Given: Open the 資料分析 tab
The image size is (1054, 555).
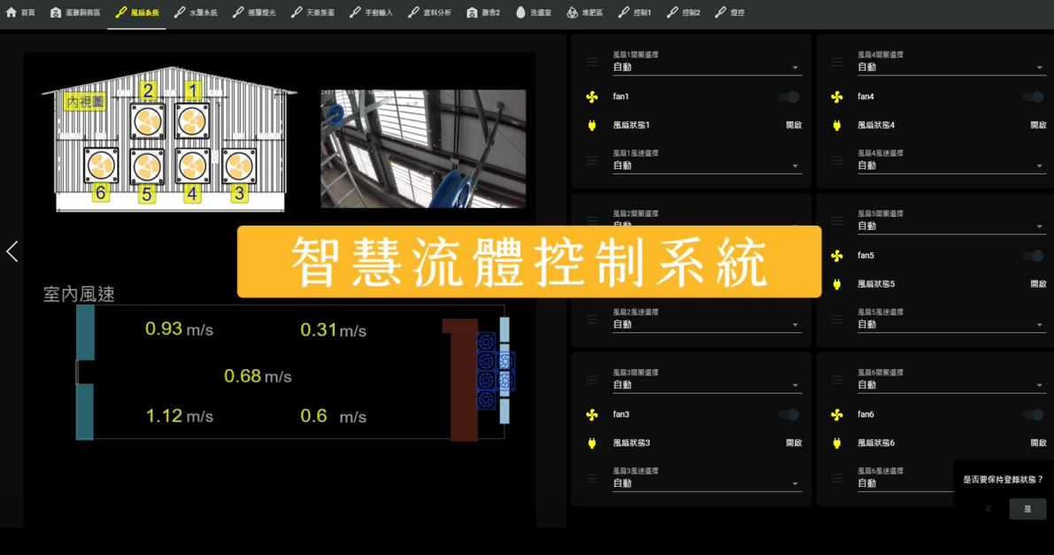Looking at the screenshot, I should 429,13.
